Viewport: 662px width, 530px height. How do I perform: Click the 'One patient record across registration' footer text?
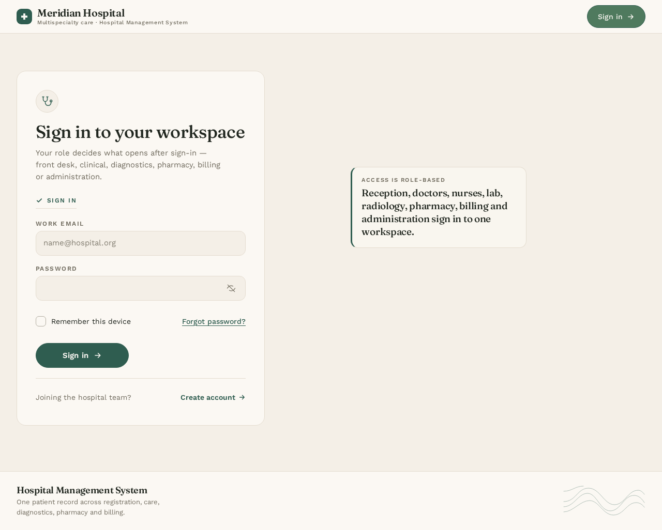pyautogui.click(x=88, y=507)
